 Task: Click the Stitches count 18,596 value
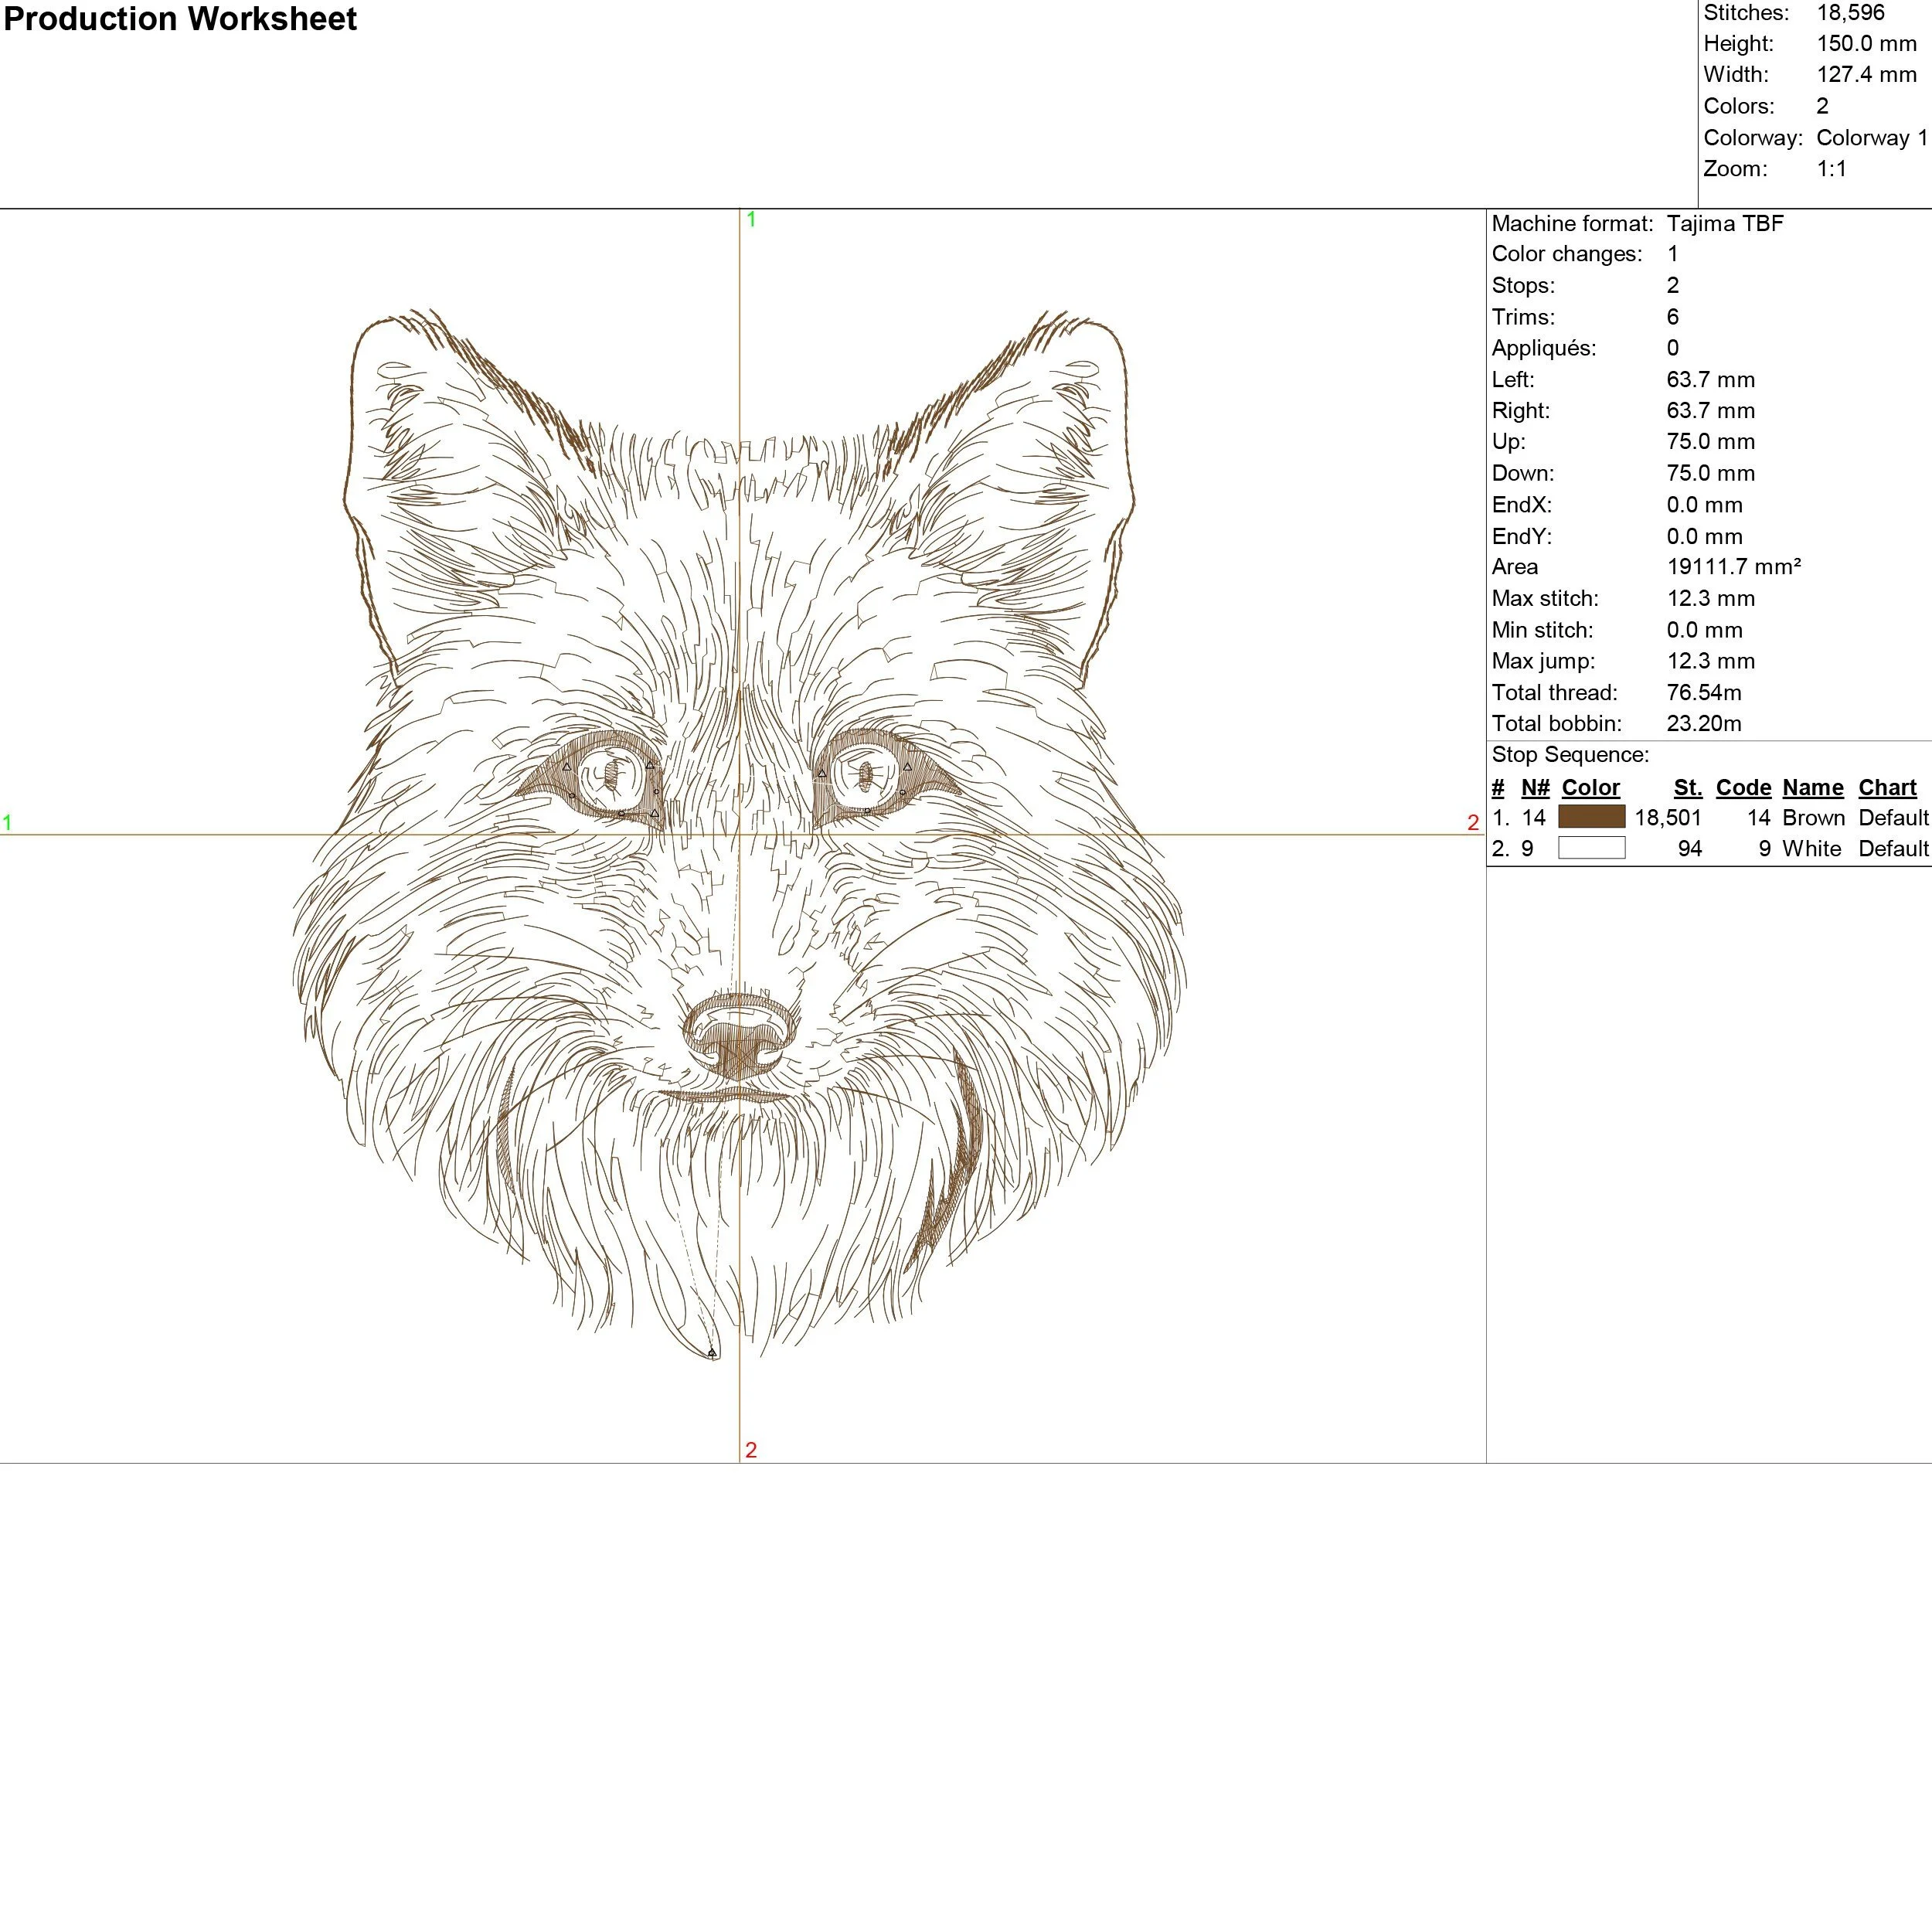point(1850,13)
